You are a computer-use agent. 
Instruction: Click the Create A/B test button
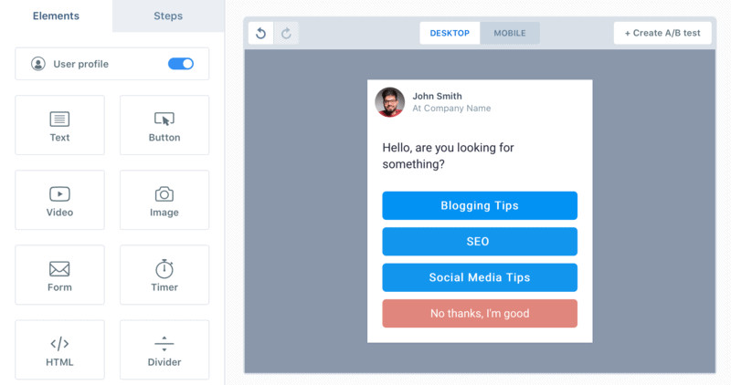click(x=662, y=34)
